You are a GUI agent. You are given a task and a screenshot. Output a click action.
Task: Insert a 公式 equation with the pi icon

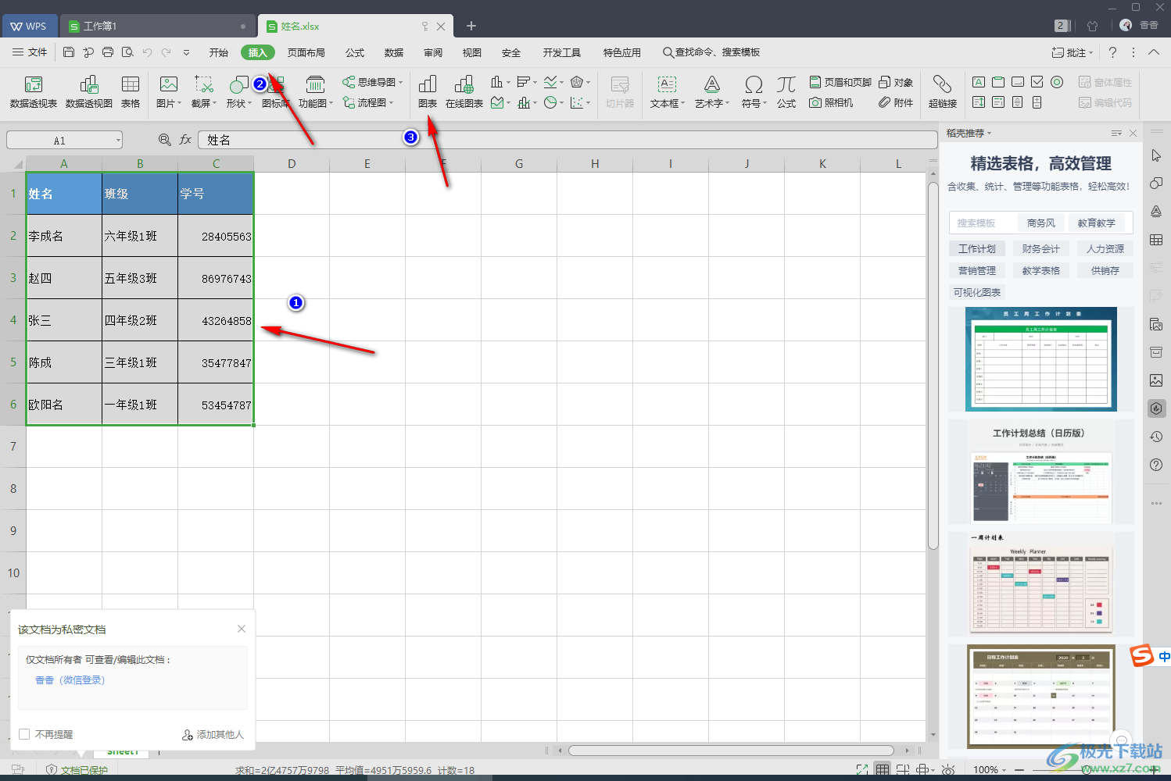click(786, 92)
